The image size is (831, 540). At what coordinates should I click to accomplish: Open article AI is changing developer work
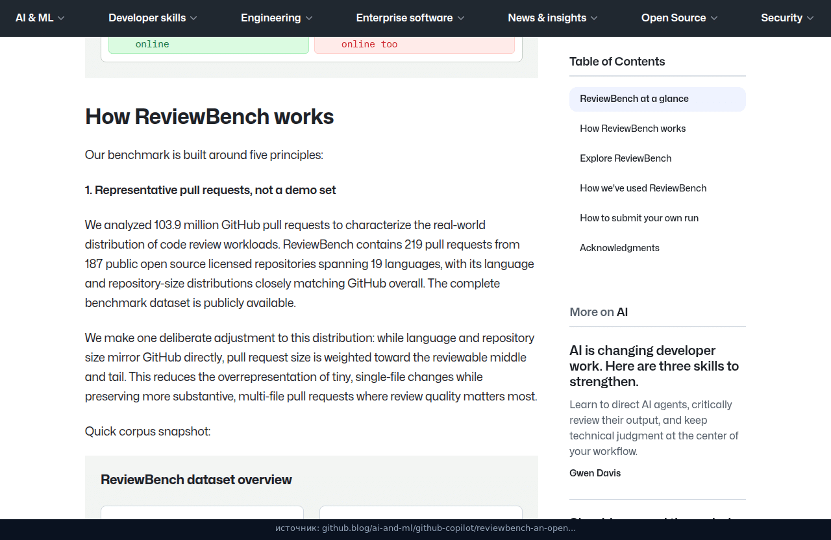coord(654,366)
